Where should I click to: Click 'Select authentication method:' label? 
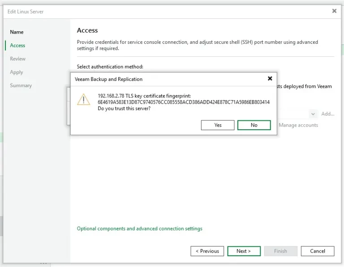[x=110, y=67]
